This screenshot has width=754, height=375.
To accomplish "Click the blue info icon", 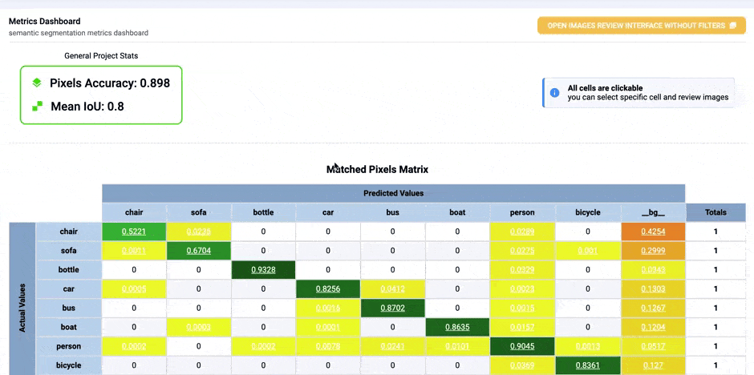I will pos(554,93).
